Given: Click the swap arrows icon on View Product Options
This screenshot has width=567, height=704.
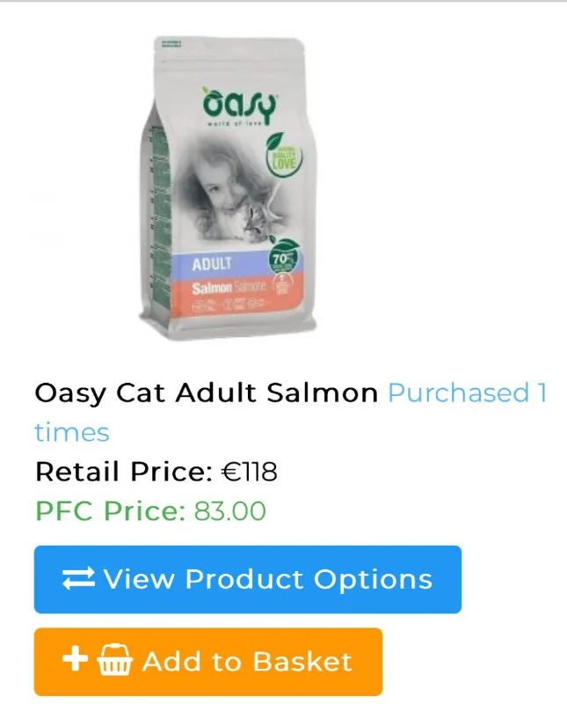Looking at the screenshot, I should (78, 579).
